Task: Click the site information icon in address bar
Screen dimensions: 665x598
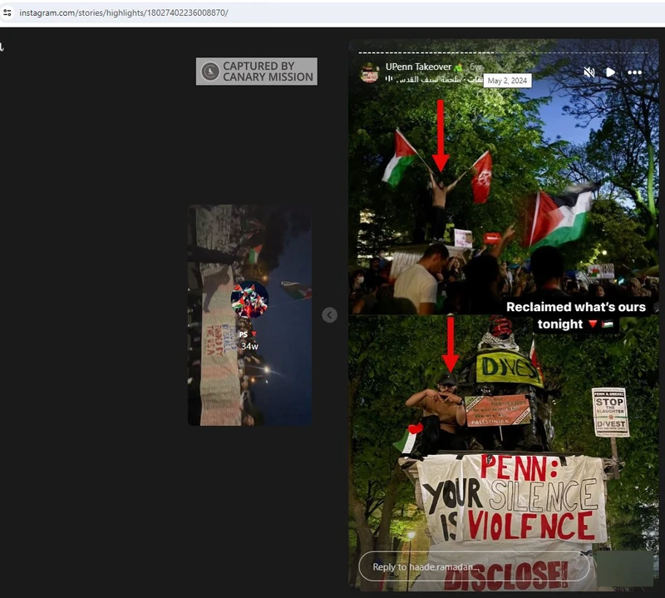Action: [x=7, y=12]
